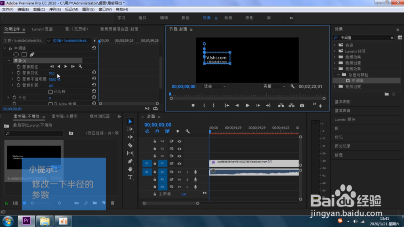Switch to the 编辑 workspace tab
This screenshot has width=404, height=227.
pos(164,18)
